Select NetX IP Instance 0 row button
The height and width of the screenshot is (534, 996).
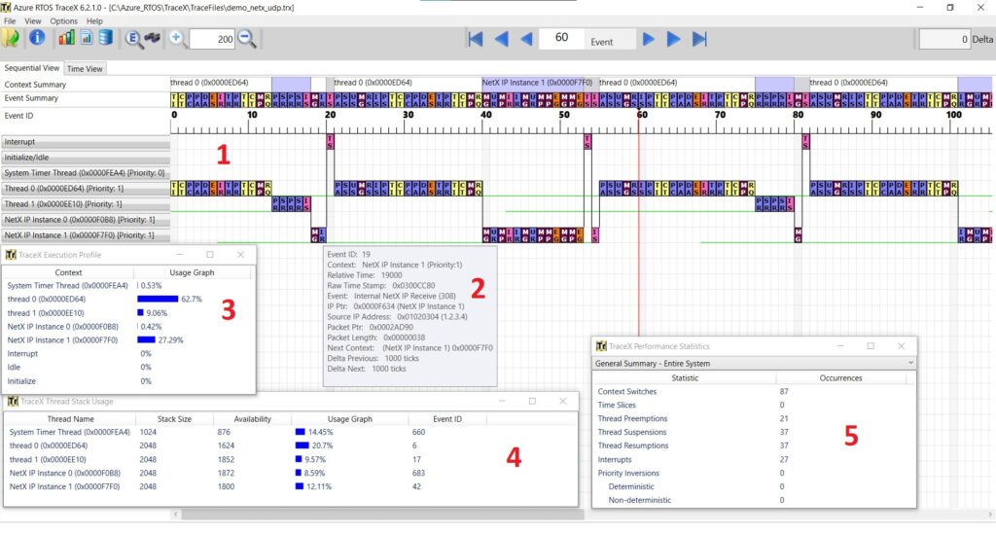point(86,219)
